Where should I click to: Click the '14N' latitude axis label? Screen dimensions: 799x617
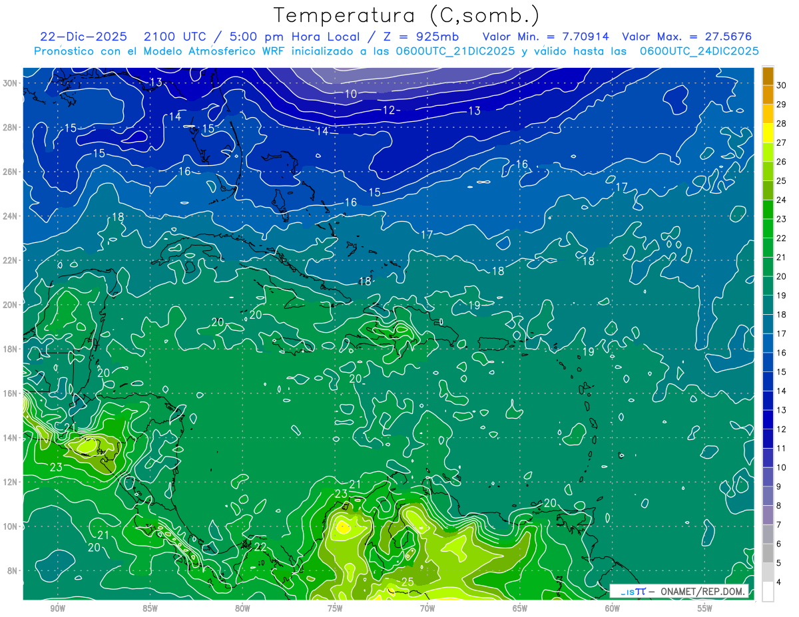(10, 437)
